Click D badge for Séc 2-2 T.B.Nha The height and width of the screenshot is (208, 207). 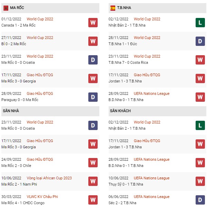point(200,200)
